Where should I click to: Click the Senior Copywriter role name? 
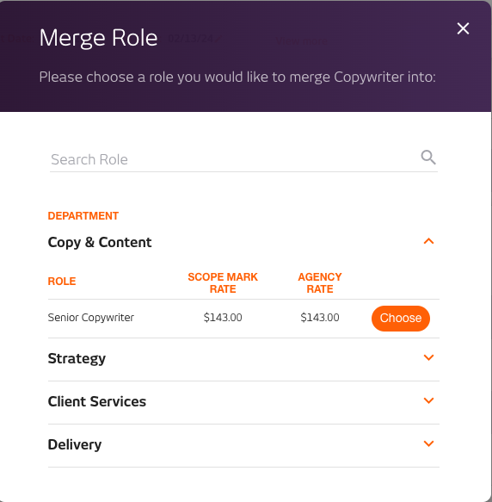[x=91, y=318]
